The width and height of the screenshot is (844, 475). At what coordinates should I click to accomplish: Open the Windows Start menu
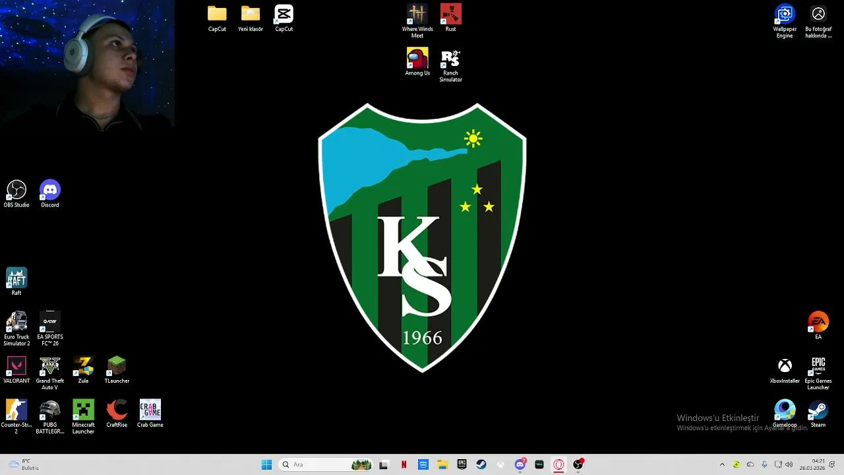coord(266,464)
